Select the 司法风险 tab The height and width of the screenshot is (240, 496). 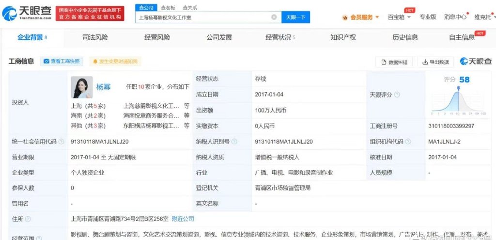click(95, 37)
